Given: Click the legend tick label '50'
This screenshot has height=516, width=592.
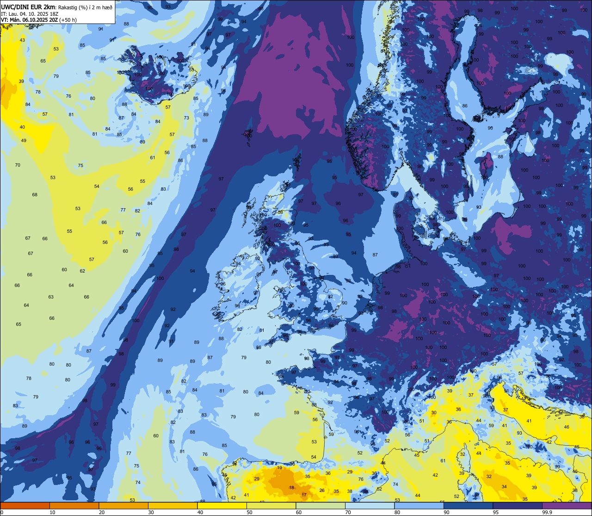Looking at the screenshot, I should [249, 512].
